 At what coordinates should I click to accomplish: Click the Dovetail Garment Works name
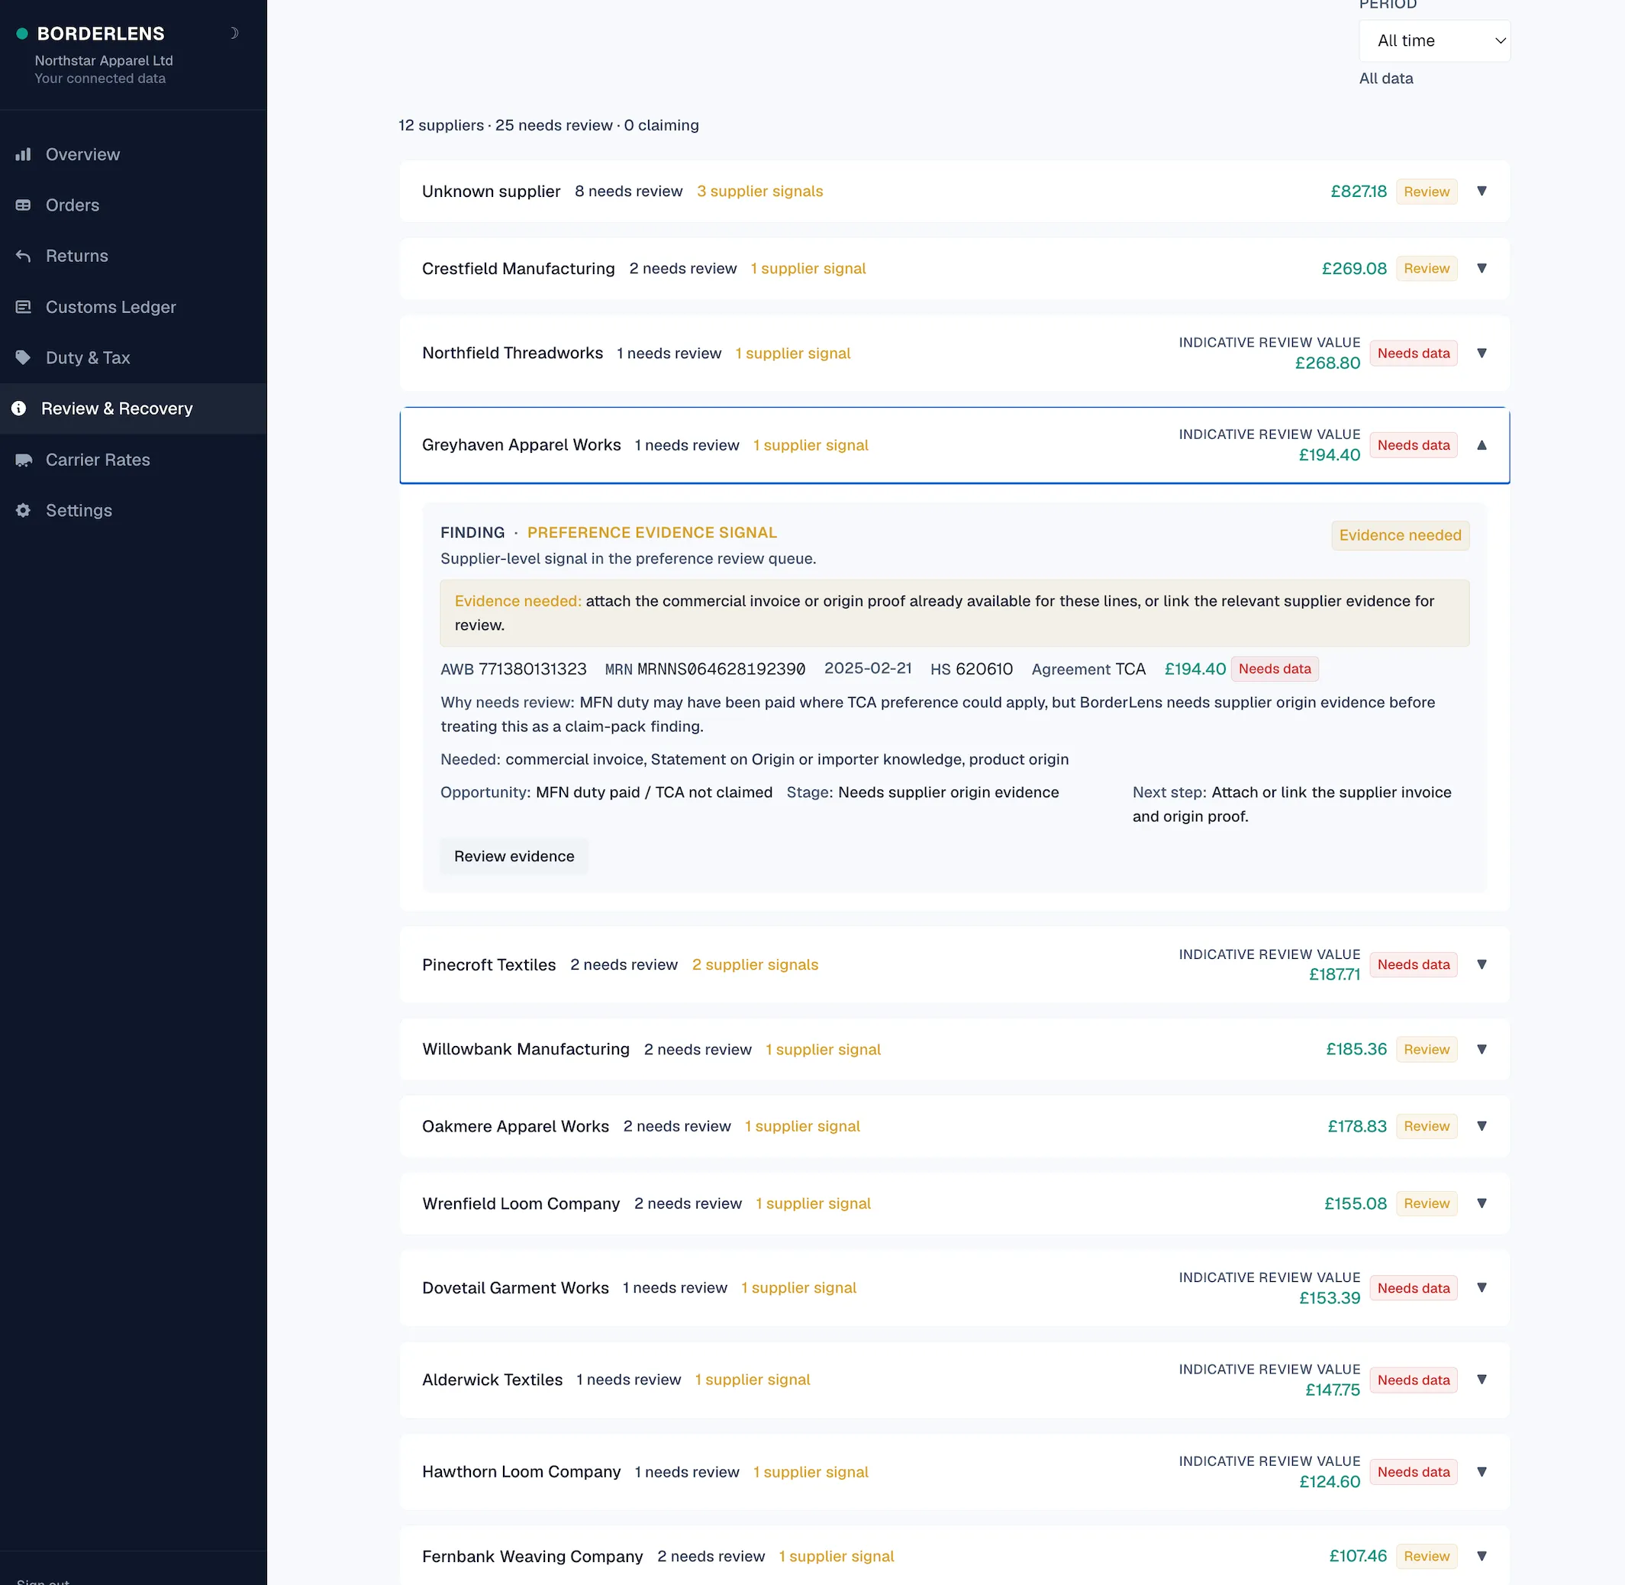coord(515,1288)
